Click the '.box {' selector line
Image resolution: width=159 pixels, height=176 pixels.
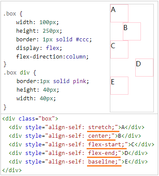tap(13, 14)
